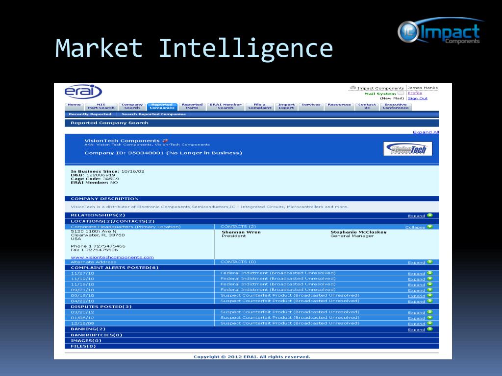Expand the Relationships(2) section
This screenshot has height=376, width=502.
click(416, 216)
